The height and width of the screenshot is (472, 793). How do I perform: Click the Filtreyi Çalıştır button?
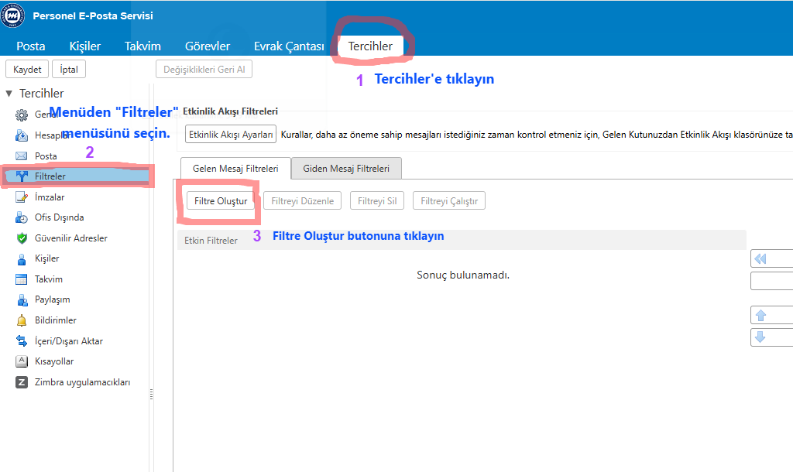449,200
